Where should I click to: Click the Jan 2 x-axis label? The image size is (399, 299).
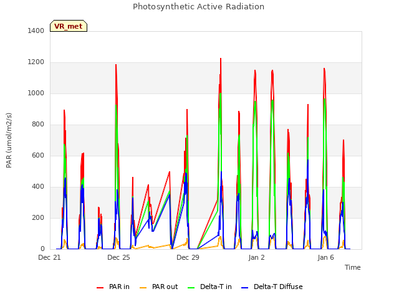tap(257, 257)
